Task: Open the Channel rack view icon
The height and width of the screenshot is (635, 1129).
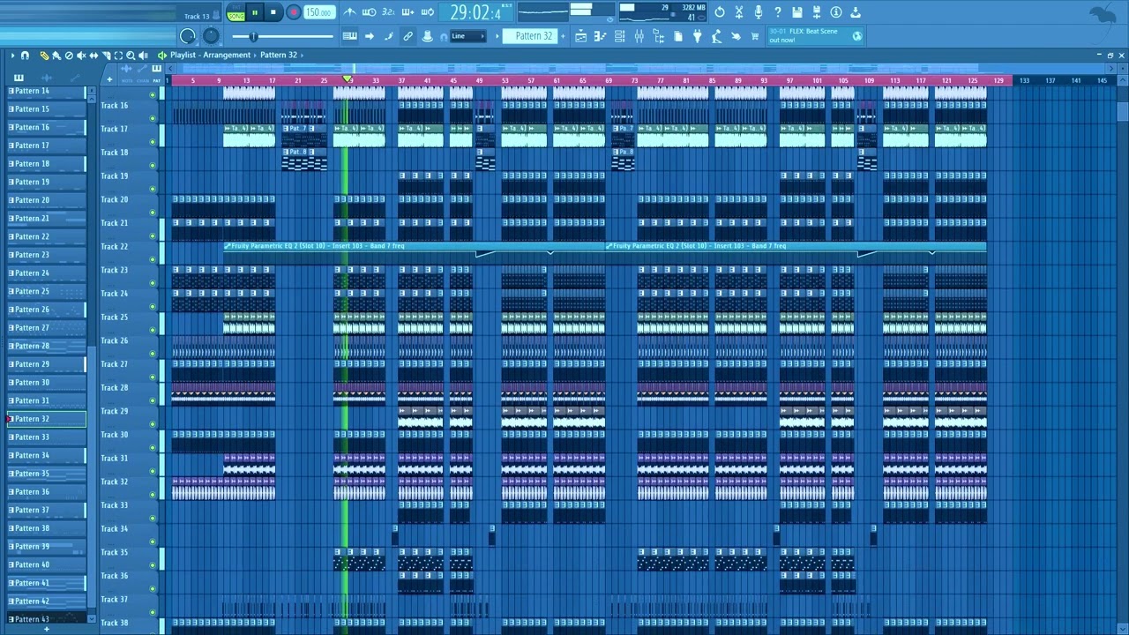Action: coord(619,36)
